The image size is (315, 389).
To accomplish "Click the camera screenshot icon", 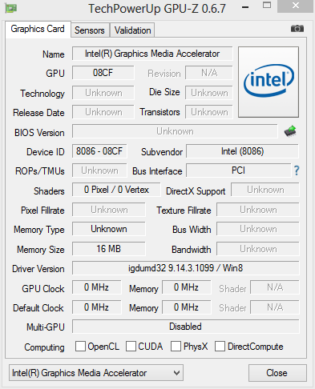I will pyautogui.click(x=297, y=28).
